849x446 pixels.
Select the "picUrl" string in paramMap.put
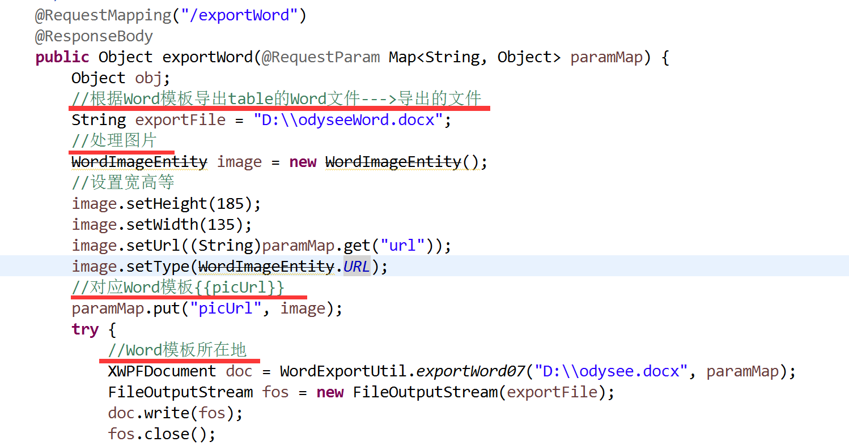(226, 308)
